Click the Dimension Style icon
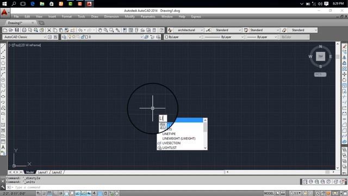348x196 pixels. 208,30
